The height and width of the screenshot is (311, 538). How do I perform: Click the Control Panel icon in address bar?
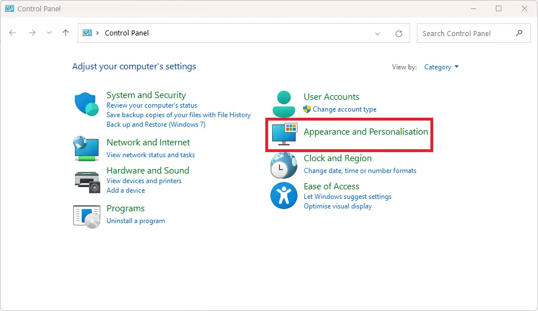pos(87,33)
